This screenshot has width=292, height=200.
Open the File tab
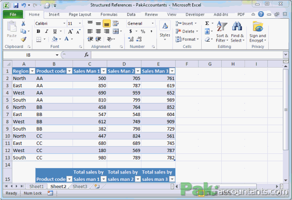[x=13, y=14]
